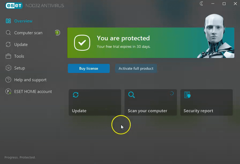The width and height of the screenshot is (240, 164).
Task: Click the Help and support question icon
Action: (8, 80)
